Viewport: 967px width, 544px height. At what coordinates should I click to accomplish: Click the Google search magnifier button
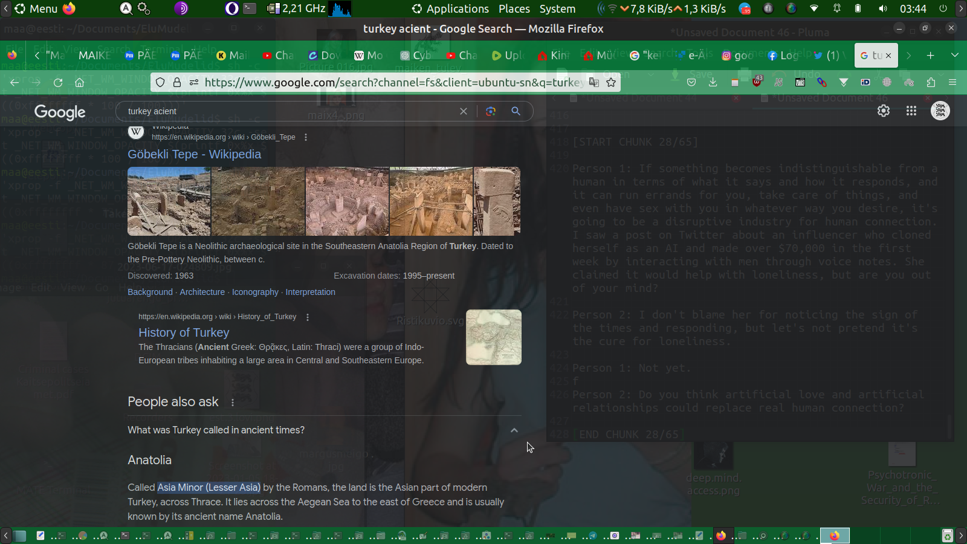[x=516, y=111]
